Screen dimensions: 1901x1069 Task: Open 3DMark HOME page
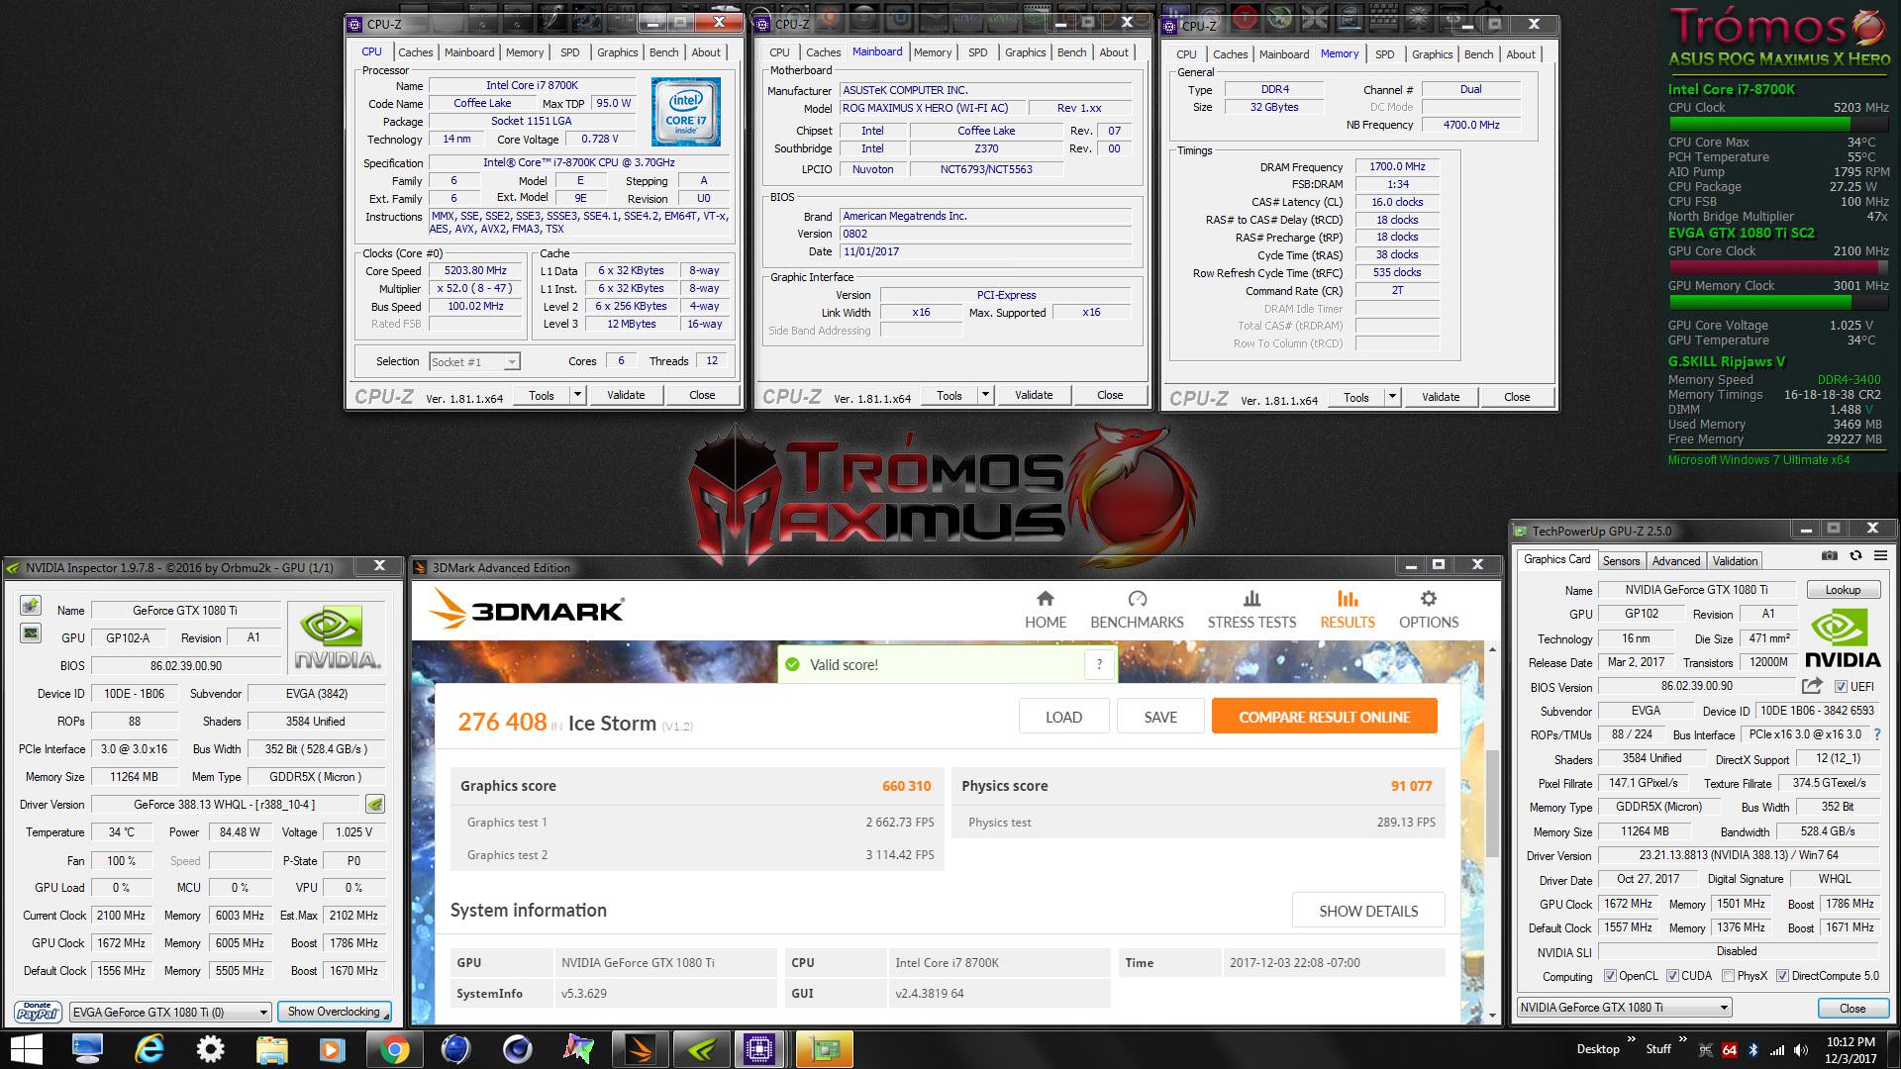point(1046,610)
